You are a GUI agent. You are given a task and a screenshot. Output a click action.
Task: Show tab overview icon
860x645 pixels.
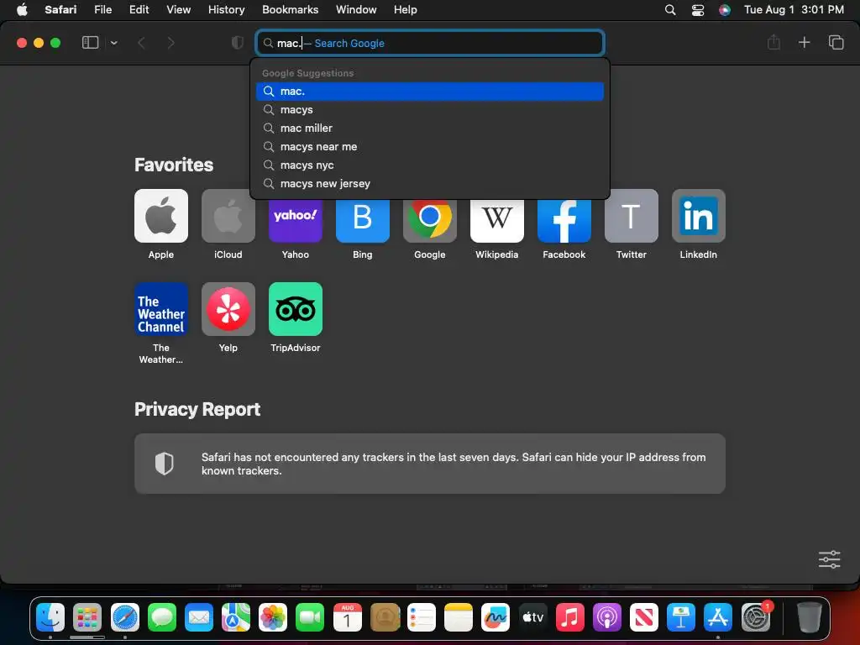pos(836,42)
